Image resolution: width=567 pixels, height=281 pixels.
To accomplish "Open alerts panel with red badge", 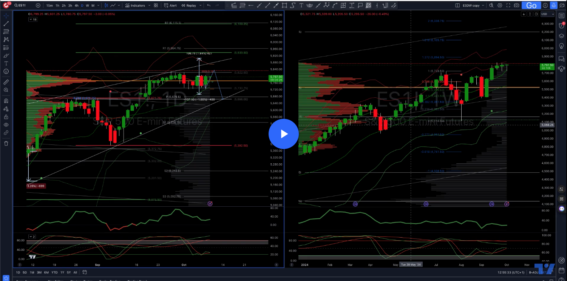I will click(x=561, y=26).
